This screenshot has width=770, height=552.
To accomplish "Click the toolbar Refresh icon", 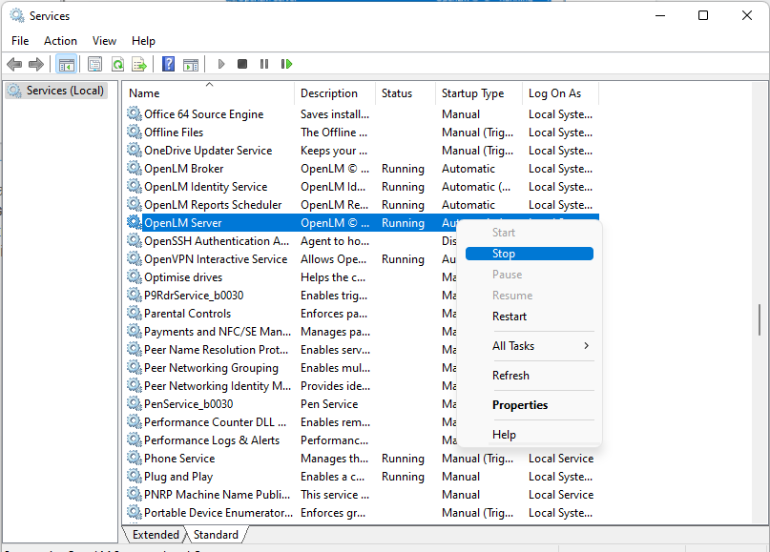I will click(117, 64).
